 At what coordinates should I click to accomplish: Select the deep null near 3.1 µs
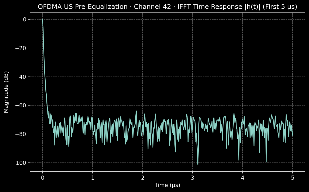[x=198, y=164]
